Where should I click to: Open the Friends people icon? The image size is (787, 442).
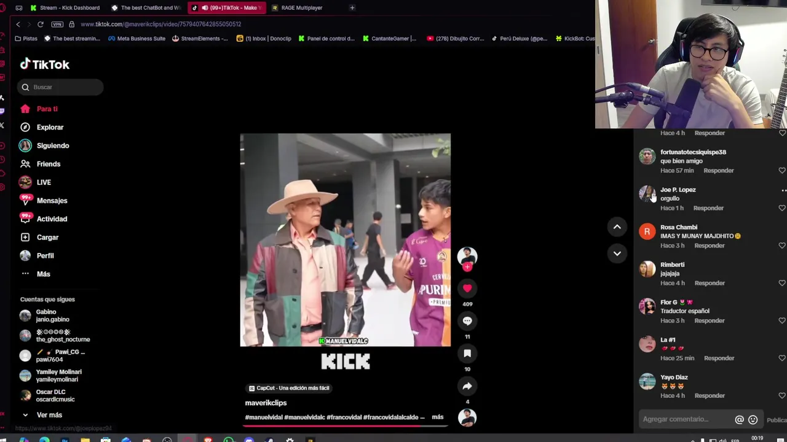pyautogui.click(x=25, y=164)
